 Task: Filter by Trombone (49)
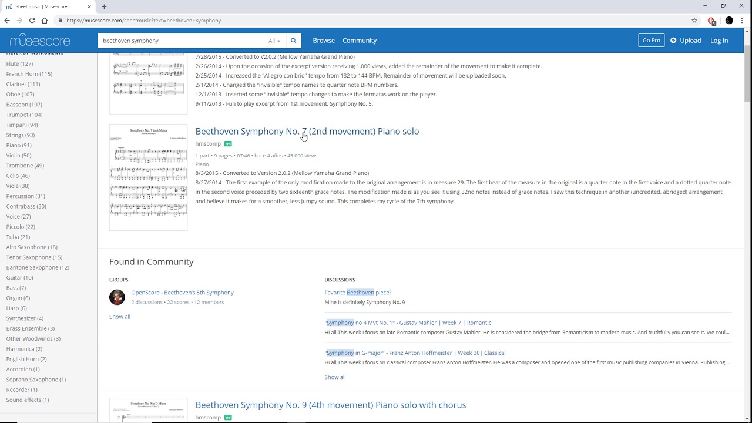pyautogui.click(x=25, y=166)
